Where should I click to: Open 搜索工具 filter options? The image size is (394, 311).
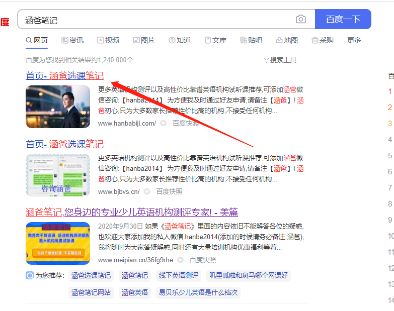tap(280, 60)
